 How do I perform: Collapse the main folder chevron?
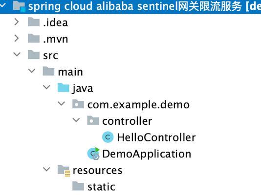pyautogui.click(x=32, y=71)
